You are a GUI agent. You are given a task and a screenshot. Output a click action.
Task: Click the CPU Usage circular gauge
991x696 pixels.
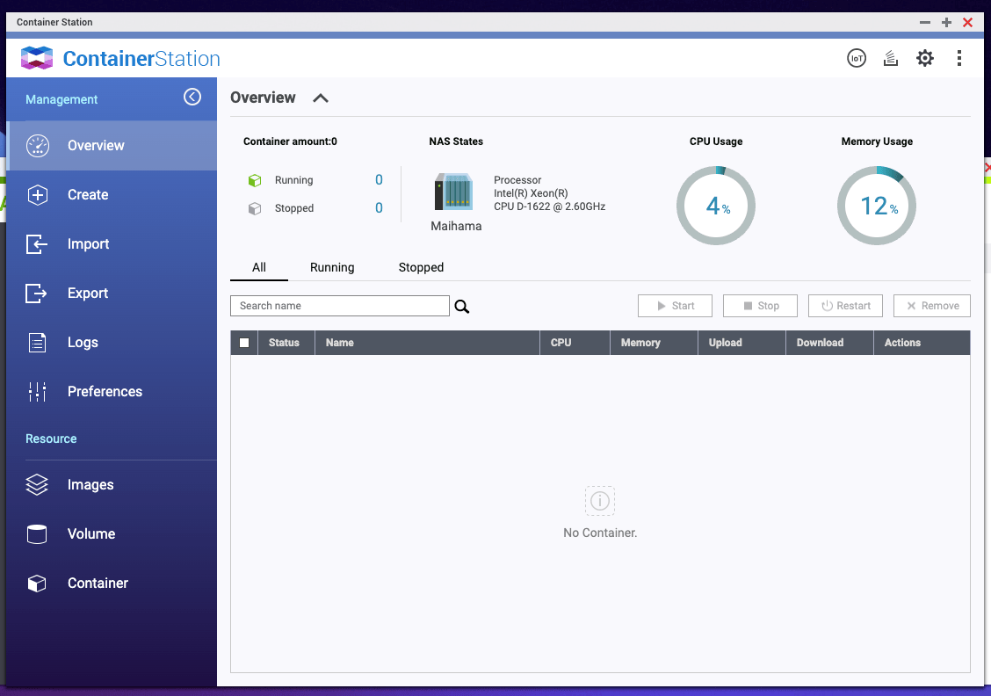(x=715, y=206)
